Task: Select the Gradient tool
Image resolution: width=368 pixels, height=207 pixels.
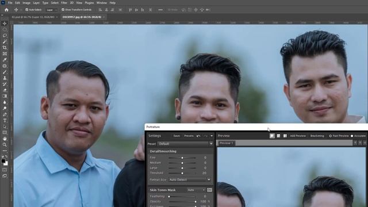Action: click(5, 96)
